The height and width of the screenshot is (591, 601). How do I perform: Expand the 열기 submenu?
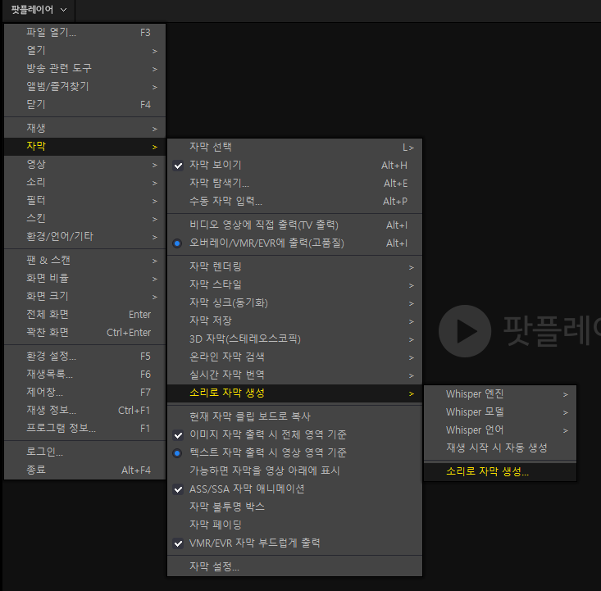point(84,51)
